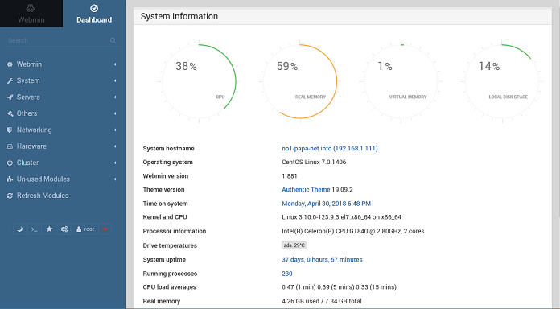Click the root user button
Viewport: 560px width, 309px height.
point(85,229)
